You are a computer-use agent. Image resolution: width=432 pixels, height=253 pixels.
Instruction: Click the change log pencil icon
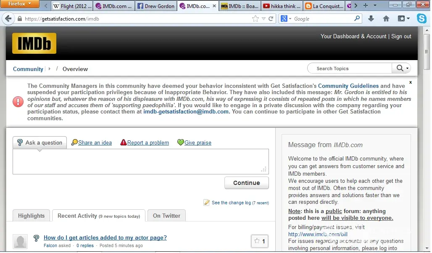(206, 203)
